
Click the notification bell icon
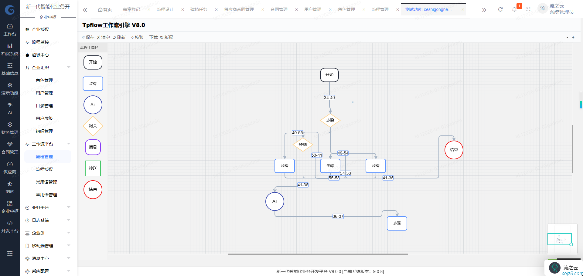514,9
